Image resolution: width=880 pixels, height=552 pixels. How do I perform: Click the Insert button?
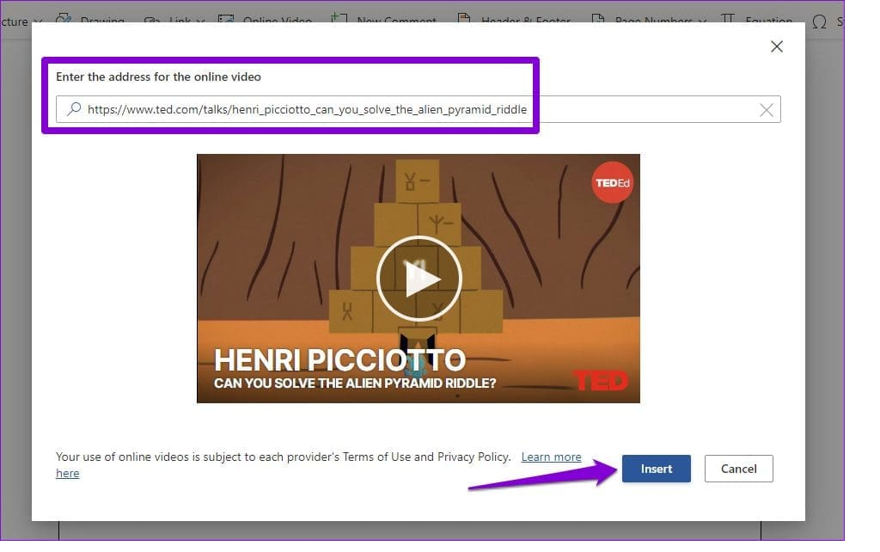pyautogui.click(x=656, y=469)
